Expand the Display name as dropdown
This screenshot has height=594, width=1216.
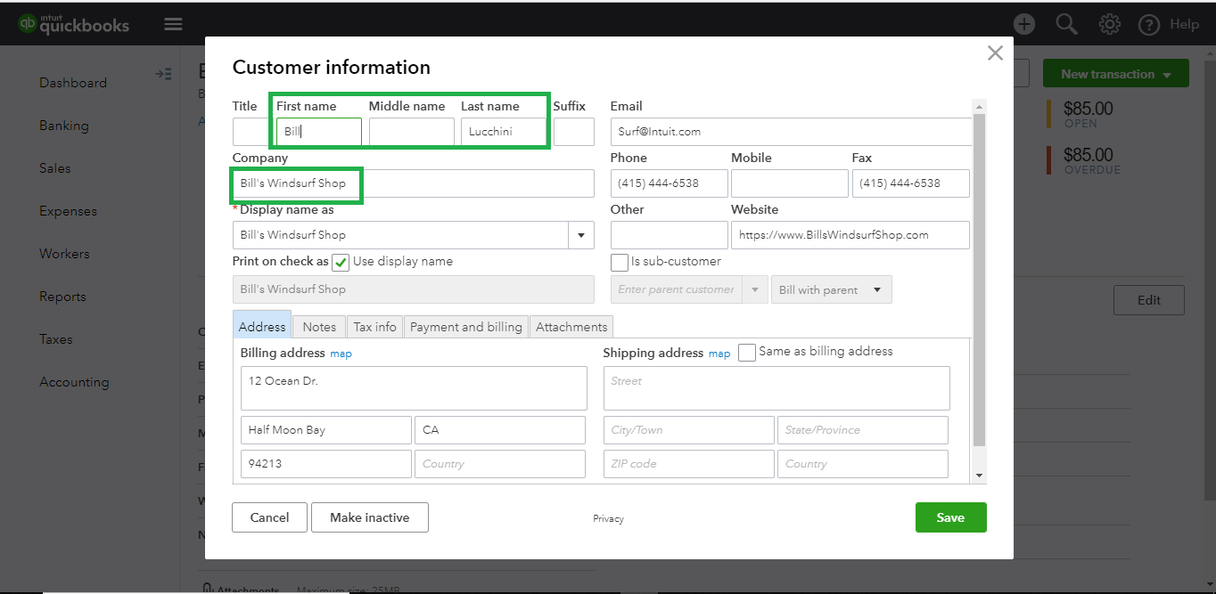[581, 235]
